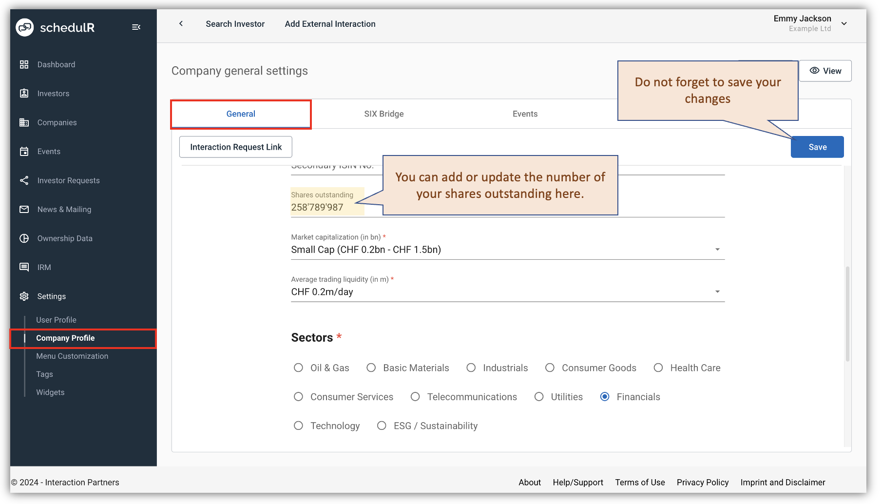
Task: Open the Privacy Policy link
Action: point(703,482)
